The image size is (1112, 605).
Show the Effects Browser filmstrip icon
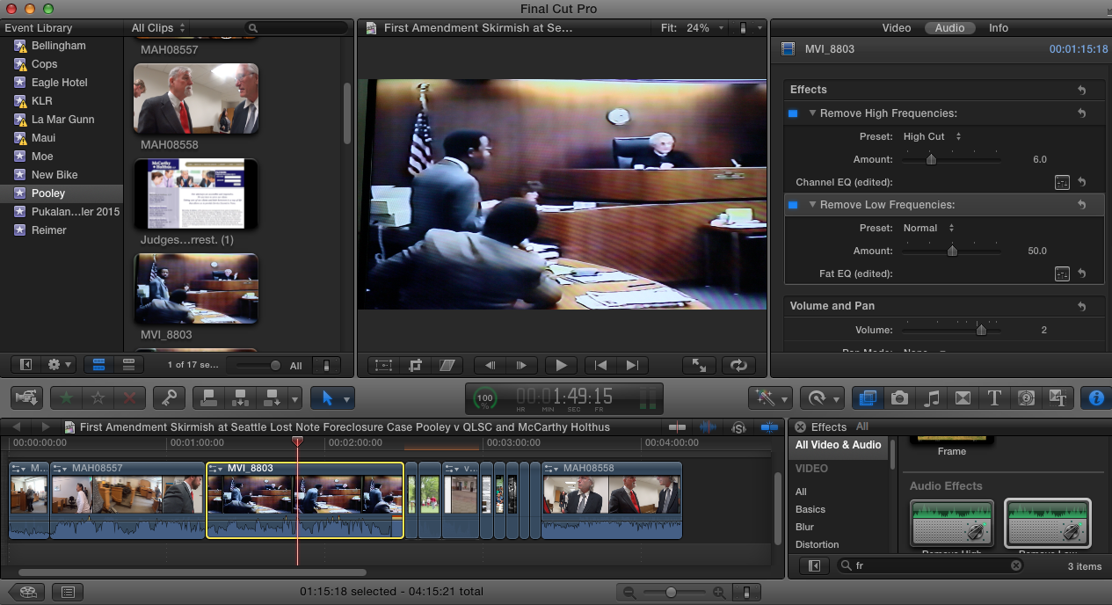tap(868, 397)
